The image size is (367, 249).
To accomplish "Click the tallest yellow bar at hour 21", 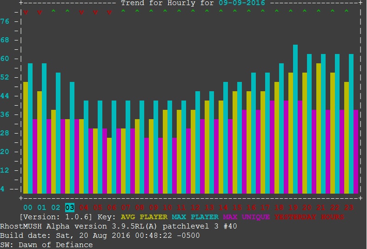I will (319, 128).
